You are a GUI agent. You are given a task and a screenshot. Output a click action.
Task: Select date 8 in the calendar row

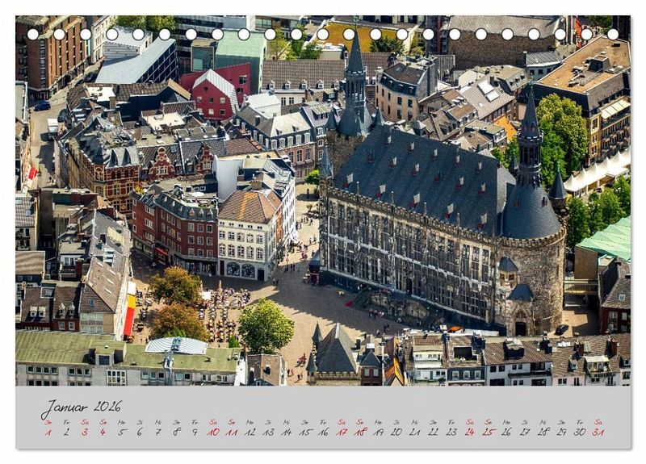pos(176,433)
